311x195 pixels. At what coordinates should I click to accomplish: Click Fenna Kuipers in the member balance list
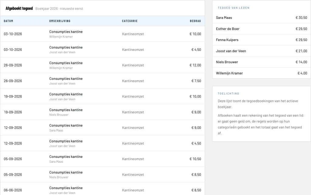227,40
